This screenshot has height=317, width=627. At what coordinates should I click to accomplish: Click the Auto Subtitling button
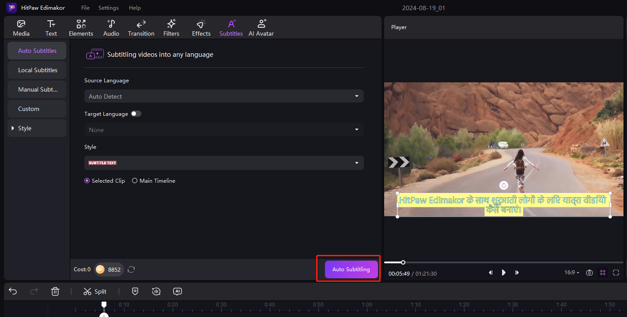351,269
